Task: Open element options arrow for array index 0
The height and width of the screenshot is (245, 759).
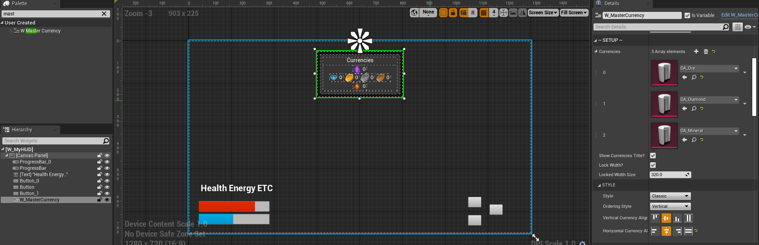Action: point(745,72)
